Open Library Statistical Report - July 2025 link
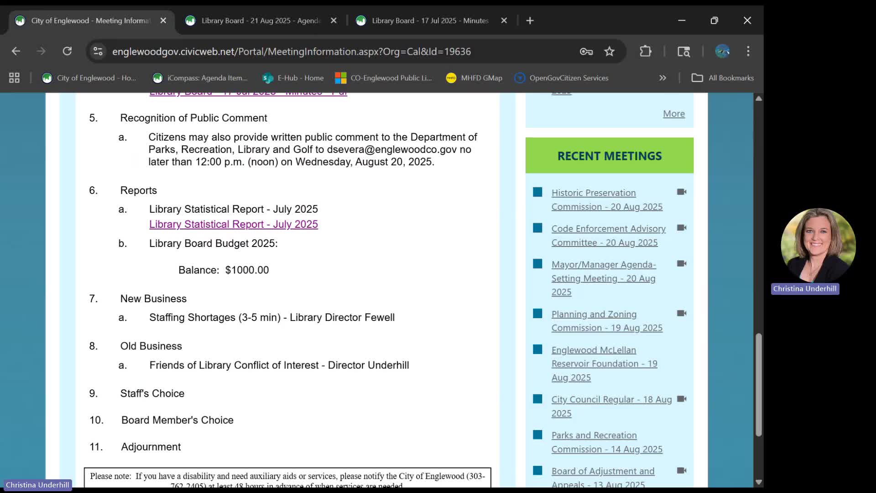Screen dimensions: 876x493 [x=233, y=224]
